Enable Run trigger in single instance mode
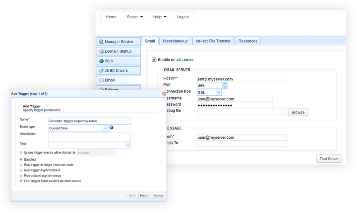Screen dimensions: 356x212 coord(21,165)
